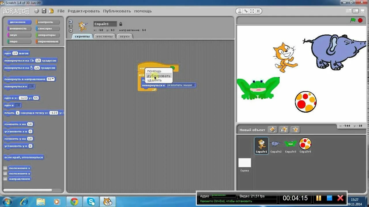Viewport: 369px width, 207px height.
Task: Select Спрайт3 frog in the sprite list
Action: pos(291,145)
